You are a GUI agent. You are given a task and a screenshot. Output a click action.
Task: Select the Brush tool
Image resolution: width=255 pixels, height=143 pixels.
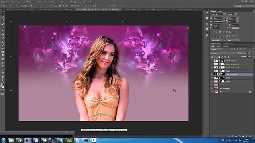pos(2,38)
